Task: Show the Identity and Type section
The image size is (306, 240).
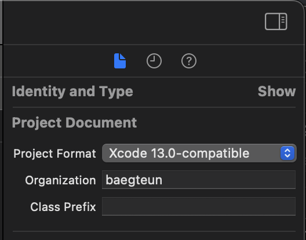Action: 276,92
